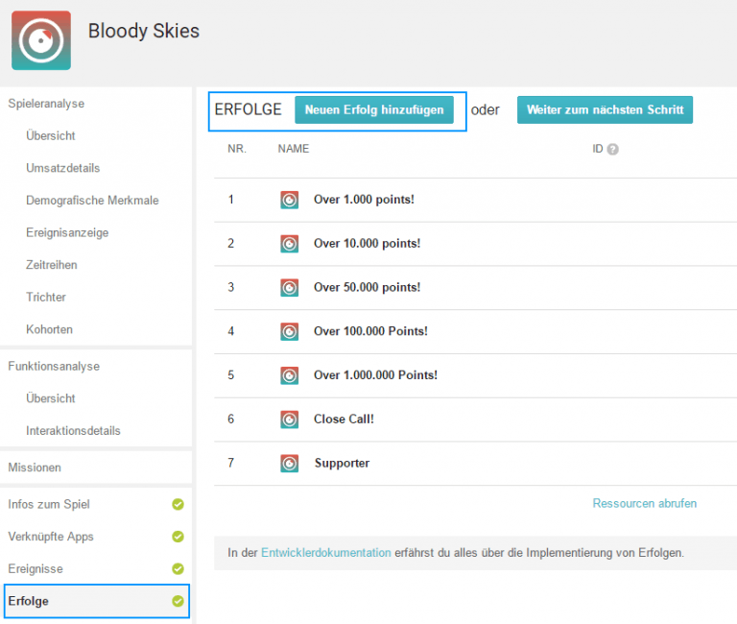737x624 pixels.
Task: Click the green checkmark next to Ereignisse
Action: coord(178,569)
